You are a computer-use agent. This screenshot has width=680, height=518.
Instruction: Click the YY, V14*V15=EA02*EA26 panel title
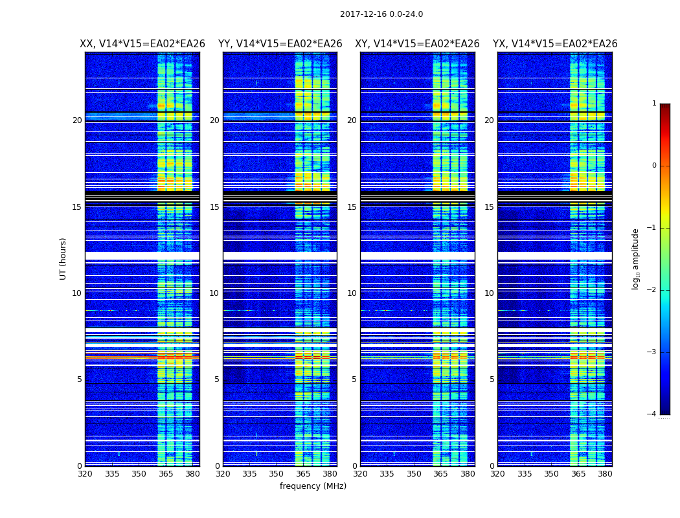point(280,44)
